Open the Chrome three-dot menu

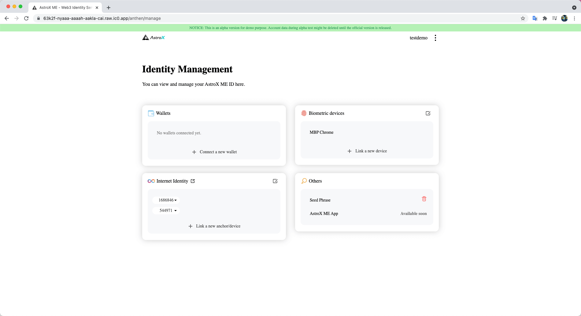click(574, 18)
